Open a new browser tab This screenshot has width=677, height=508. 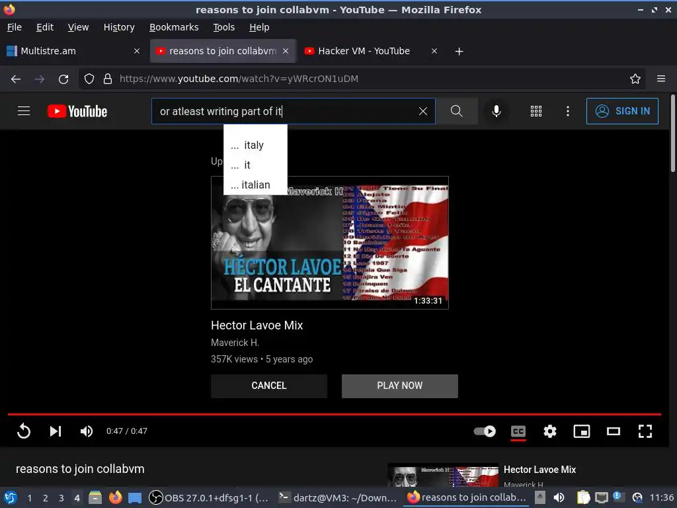tap(459, 52)
